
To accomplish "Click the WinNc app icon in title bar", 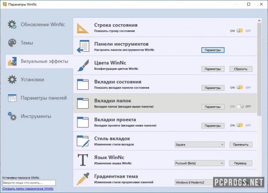I will click(5, 4).
